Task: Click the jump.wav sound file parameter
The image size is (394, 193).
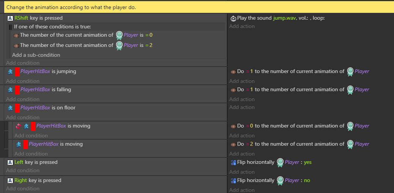Action: pos(285,18)
